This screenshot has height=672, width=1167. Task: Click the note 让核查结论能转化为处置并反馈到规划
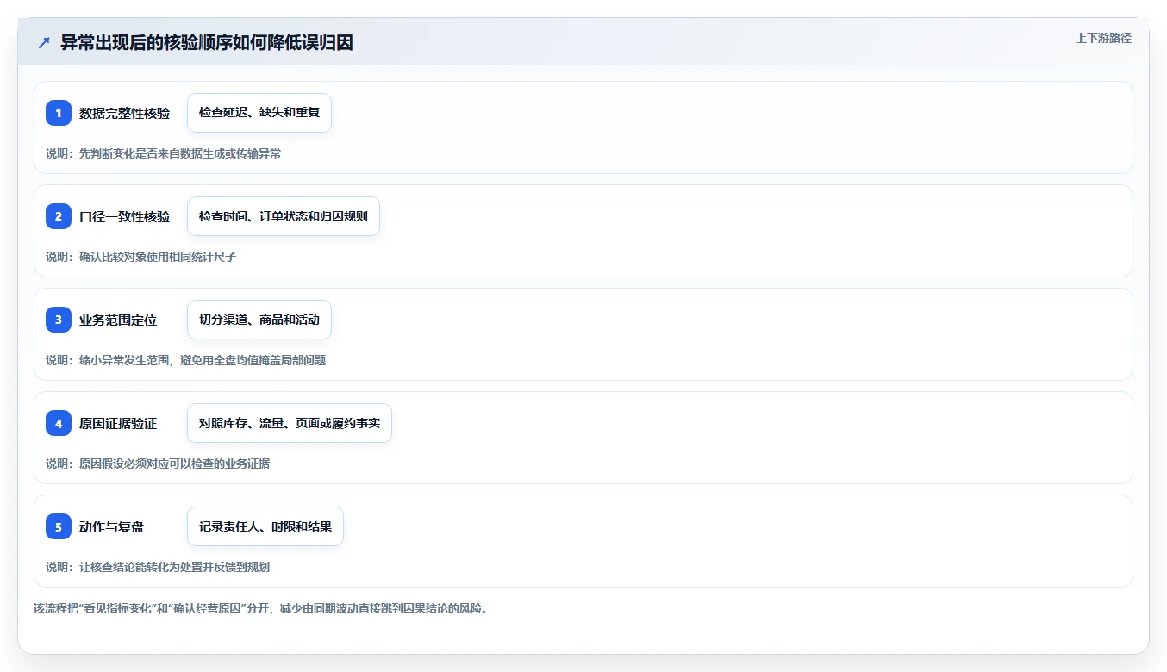(x=158, y=567)
